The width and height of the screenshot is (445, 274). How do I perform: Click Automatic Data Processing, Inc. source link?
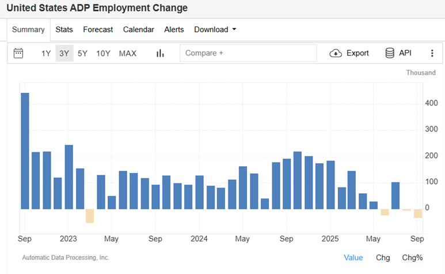click(66, 257)
